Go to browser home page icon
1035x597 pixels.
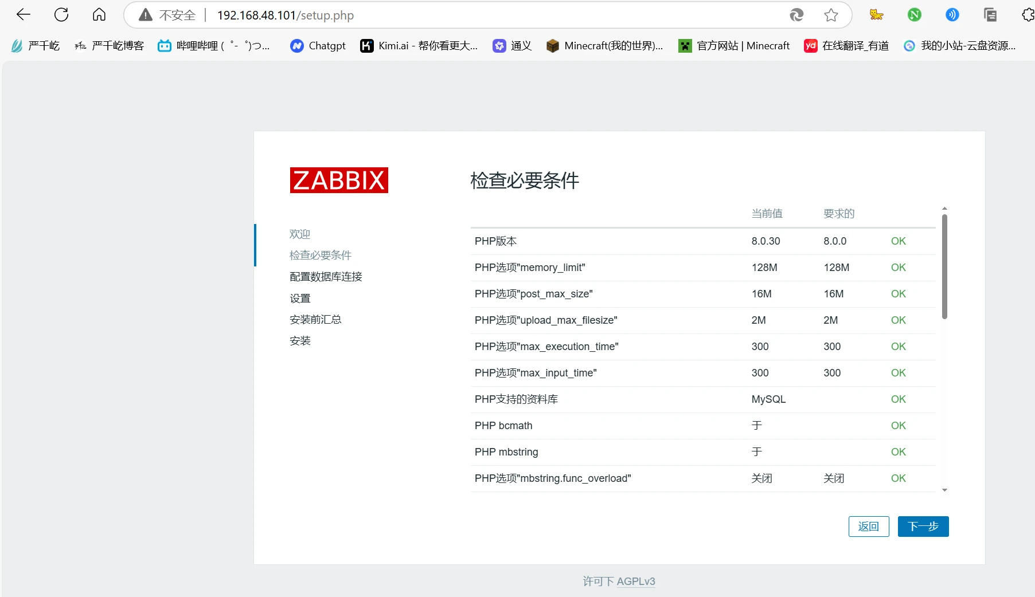coord(99,15)
